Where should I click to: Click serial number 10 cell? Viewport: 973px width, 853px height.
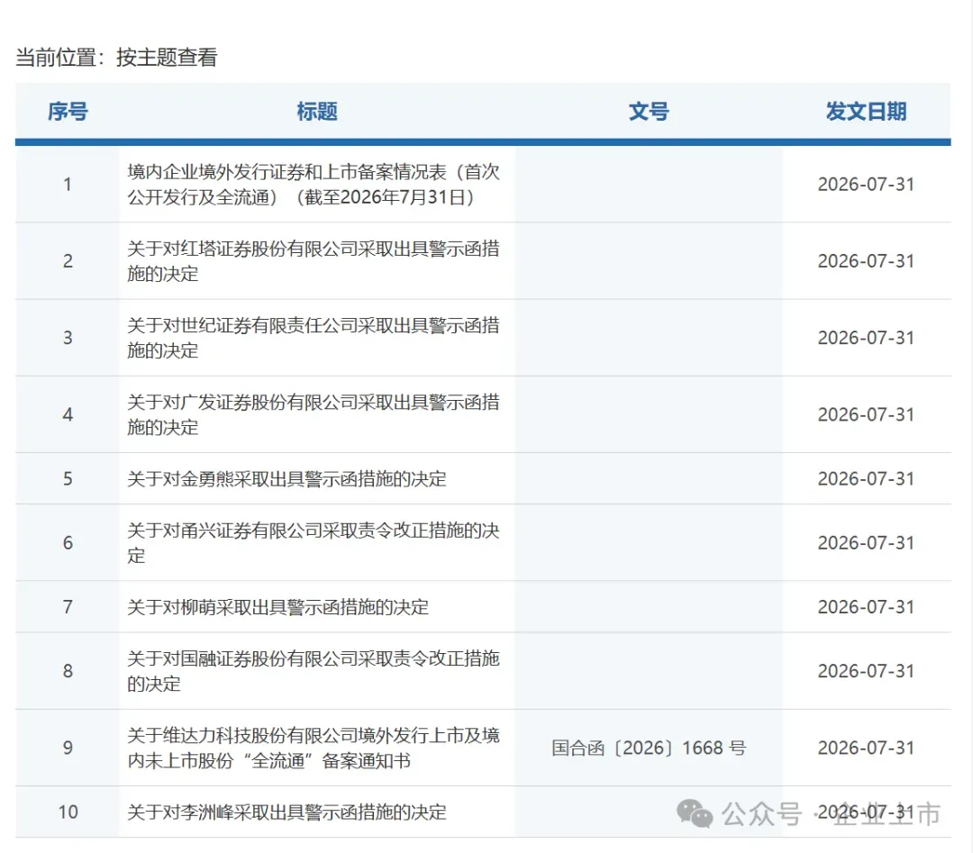click(68, 812)
